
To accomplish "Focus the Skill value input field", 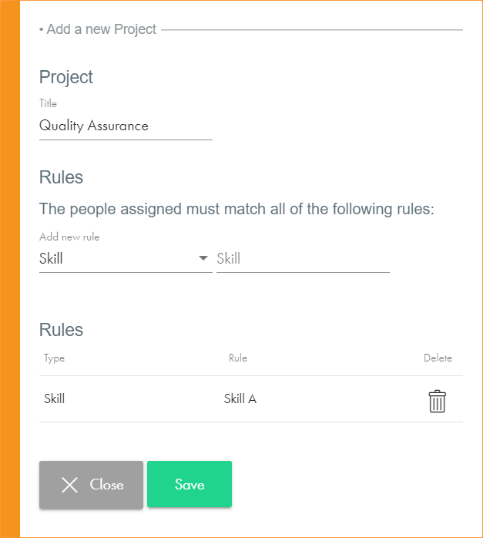I will (302, 259).
